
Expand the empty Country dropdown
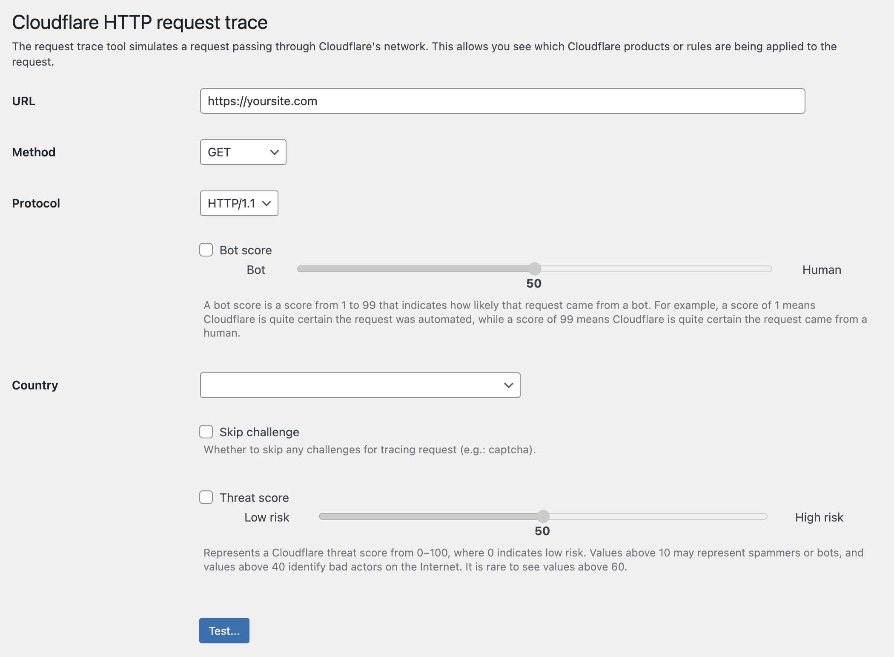pos(360,385)
